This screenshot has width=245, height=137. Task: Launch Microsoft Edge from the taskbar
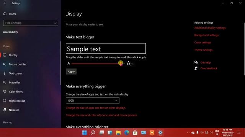(x=127, y=132)
